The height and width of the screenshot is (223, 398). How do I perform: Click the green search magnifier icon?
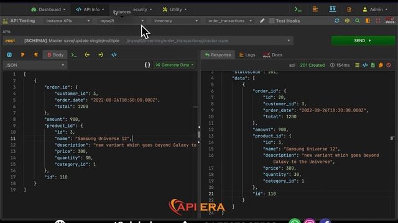pyautogui.click(x=358, y=20)
